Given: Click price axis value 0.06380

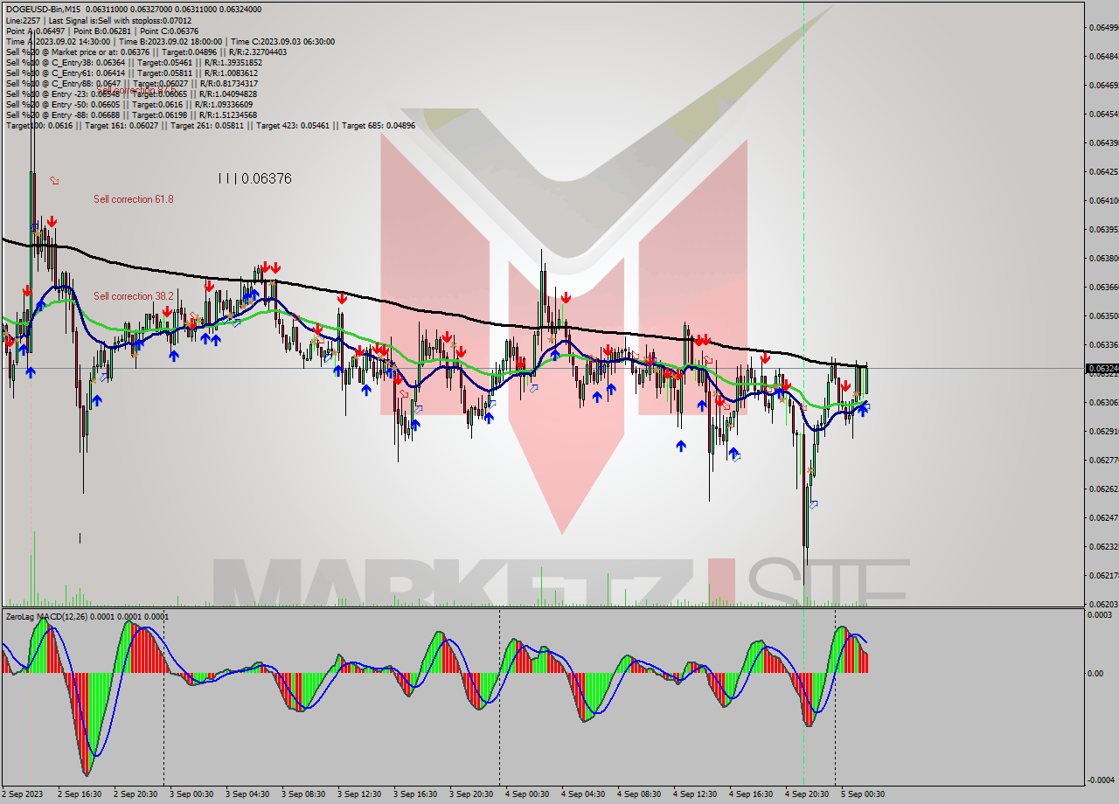Looking at the screenshot, I should (x=1102, y=258).
